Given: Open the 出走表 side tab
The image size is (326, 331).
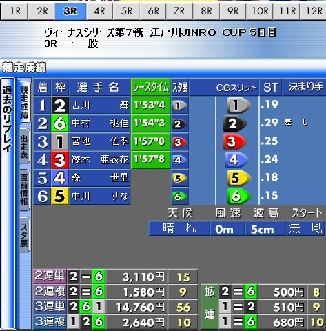Looking at the screenshot, I should point(24,146).
